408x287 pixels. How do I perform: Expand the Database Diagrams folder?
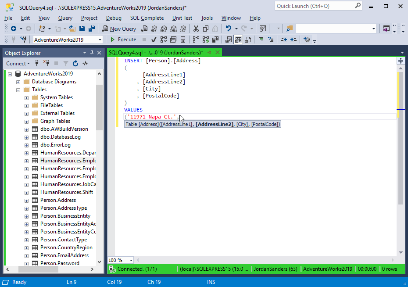point(18,82)
